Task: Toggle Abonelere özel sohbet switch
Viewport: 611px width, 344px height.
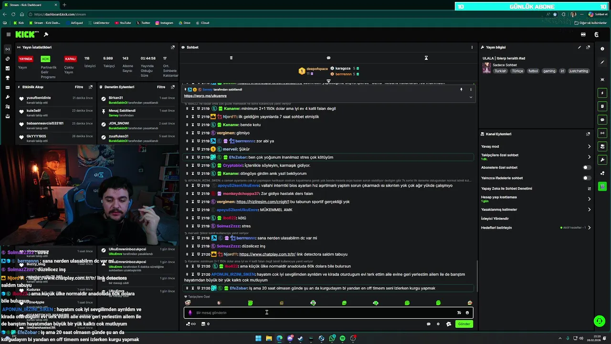Action: click(587, 168)
